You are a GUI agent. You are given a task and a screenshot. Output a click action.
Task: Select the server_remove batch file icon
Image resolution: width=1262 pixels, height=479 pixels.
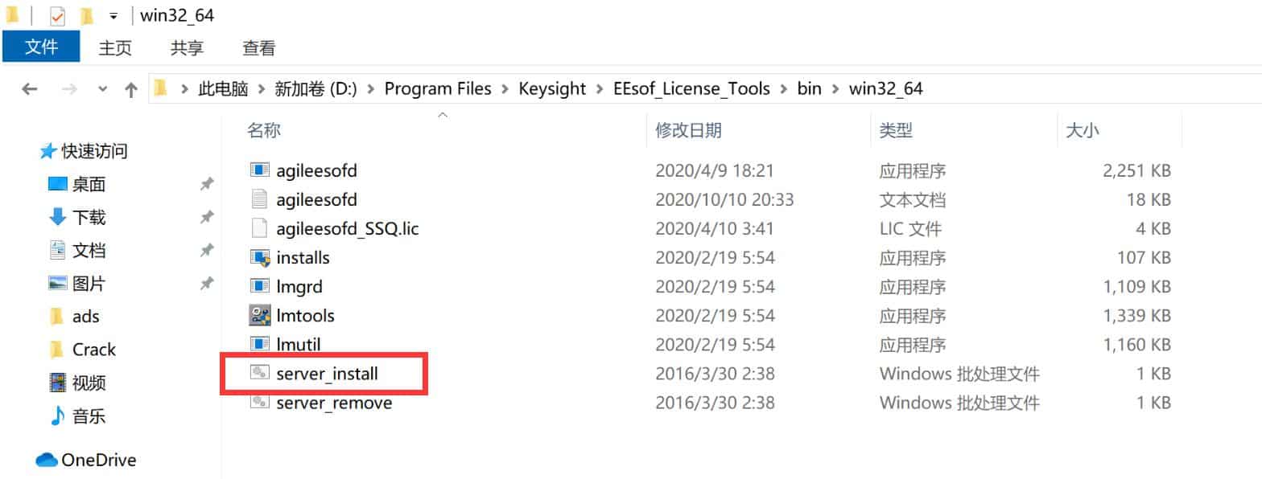point(259,402)
